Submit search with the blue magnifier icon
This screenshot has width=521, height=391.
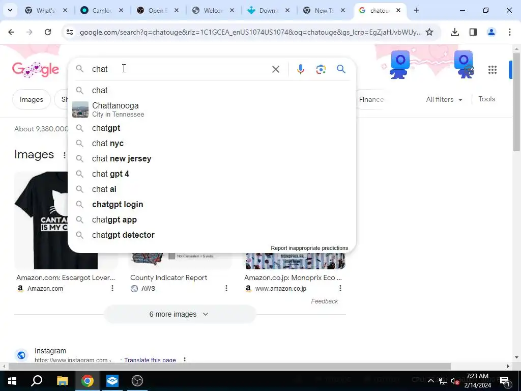[x=341, y=69]
